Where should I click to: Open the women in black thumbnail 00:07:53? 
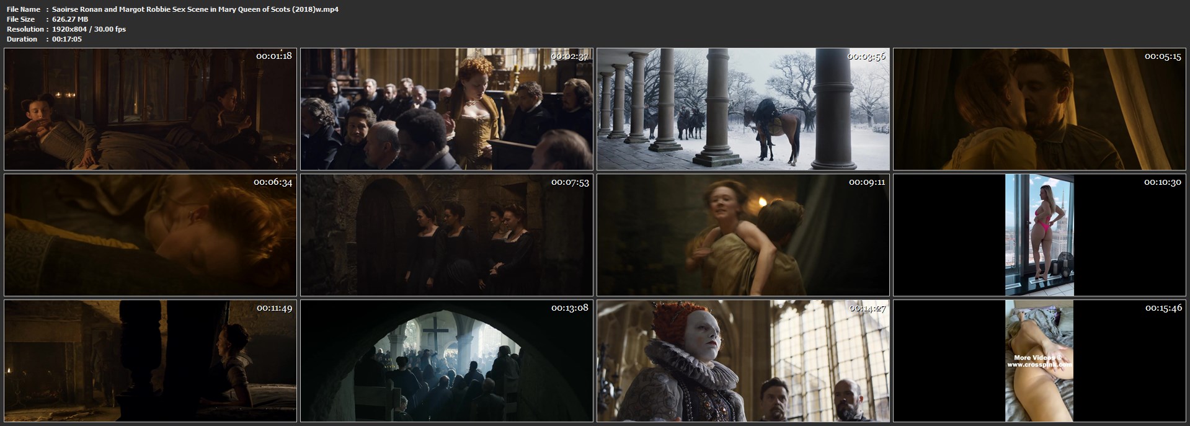(447, 235)
